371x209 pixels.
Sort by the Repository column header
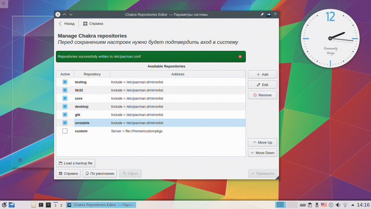(x=92, y=74)
